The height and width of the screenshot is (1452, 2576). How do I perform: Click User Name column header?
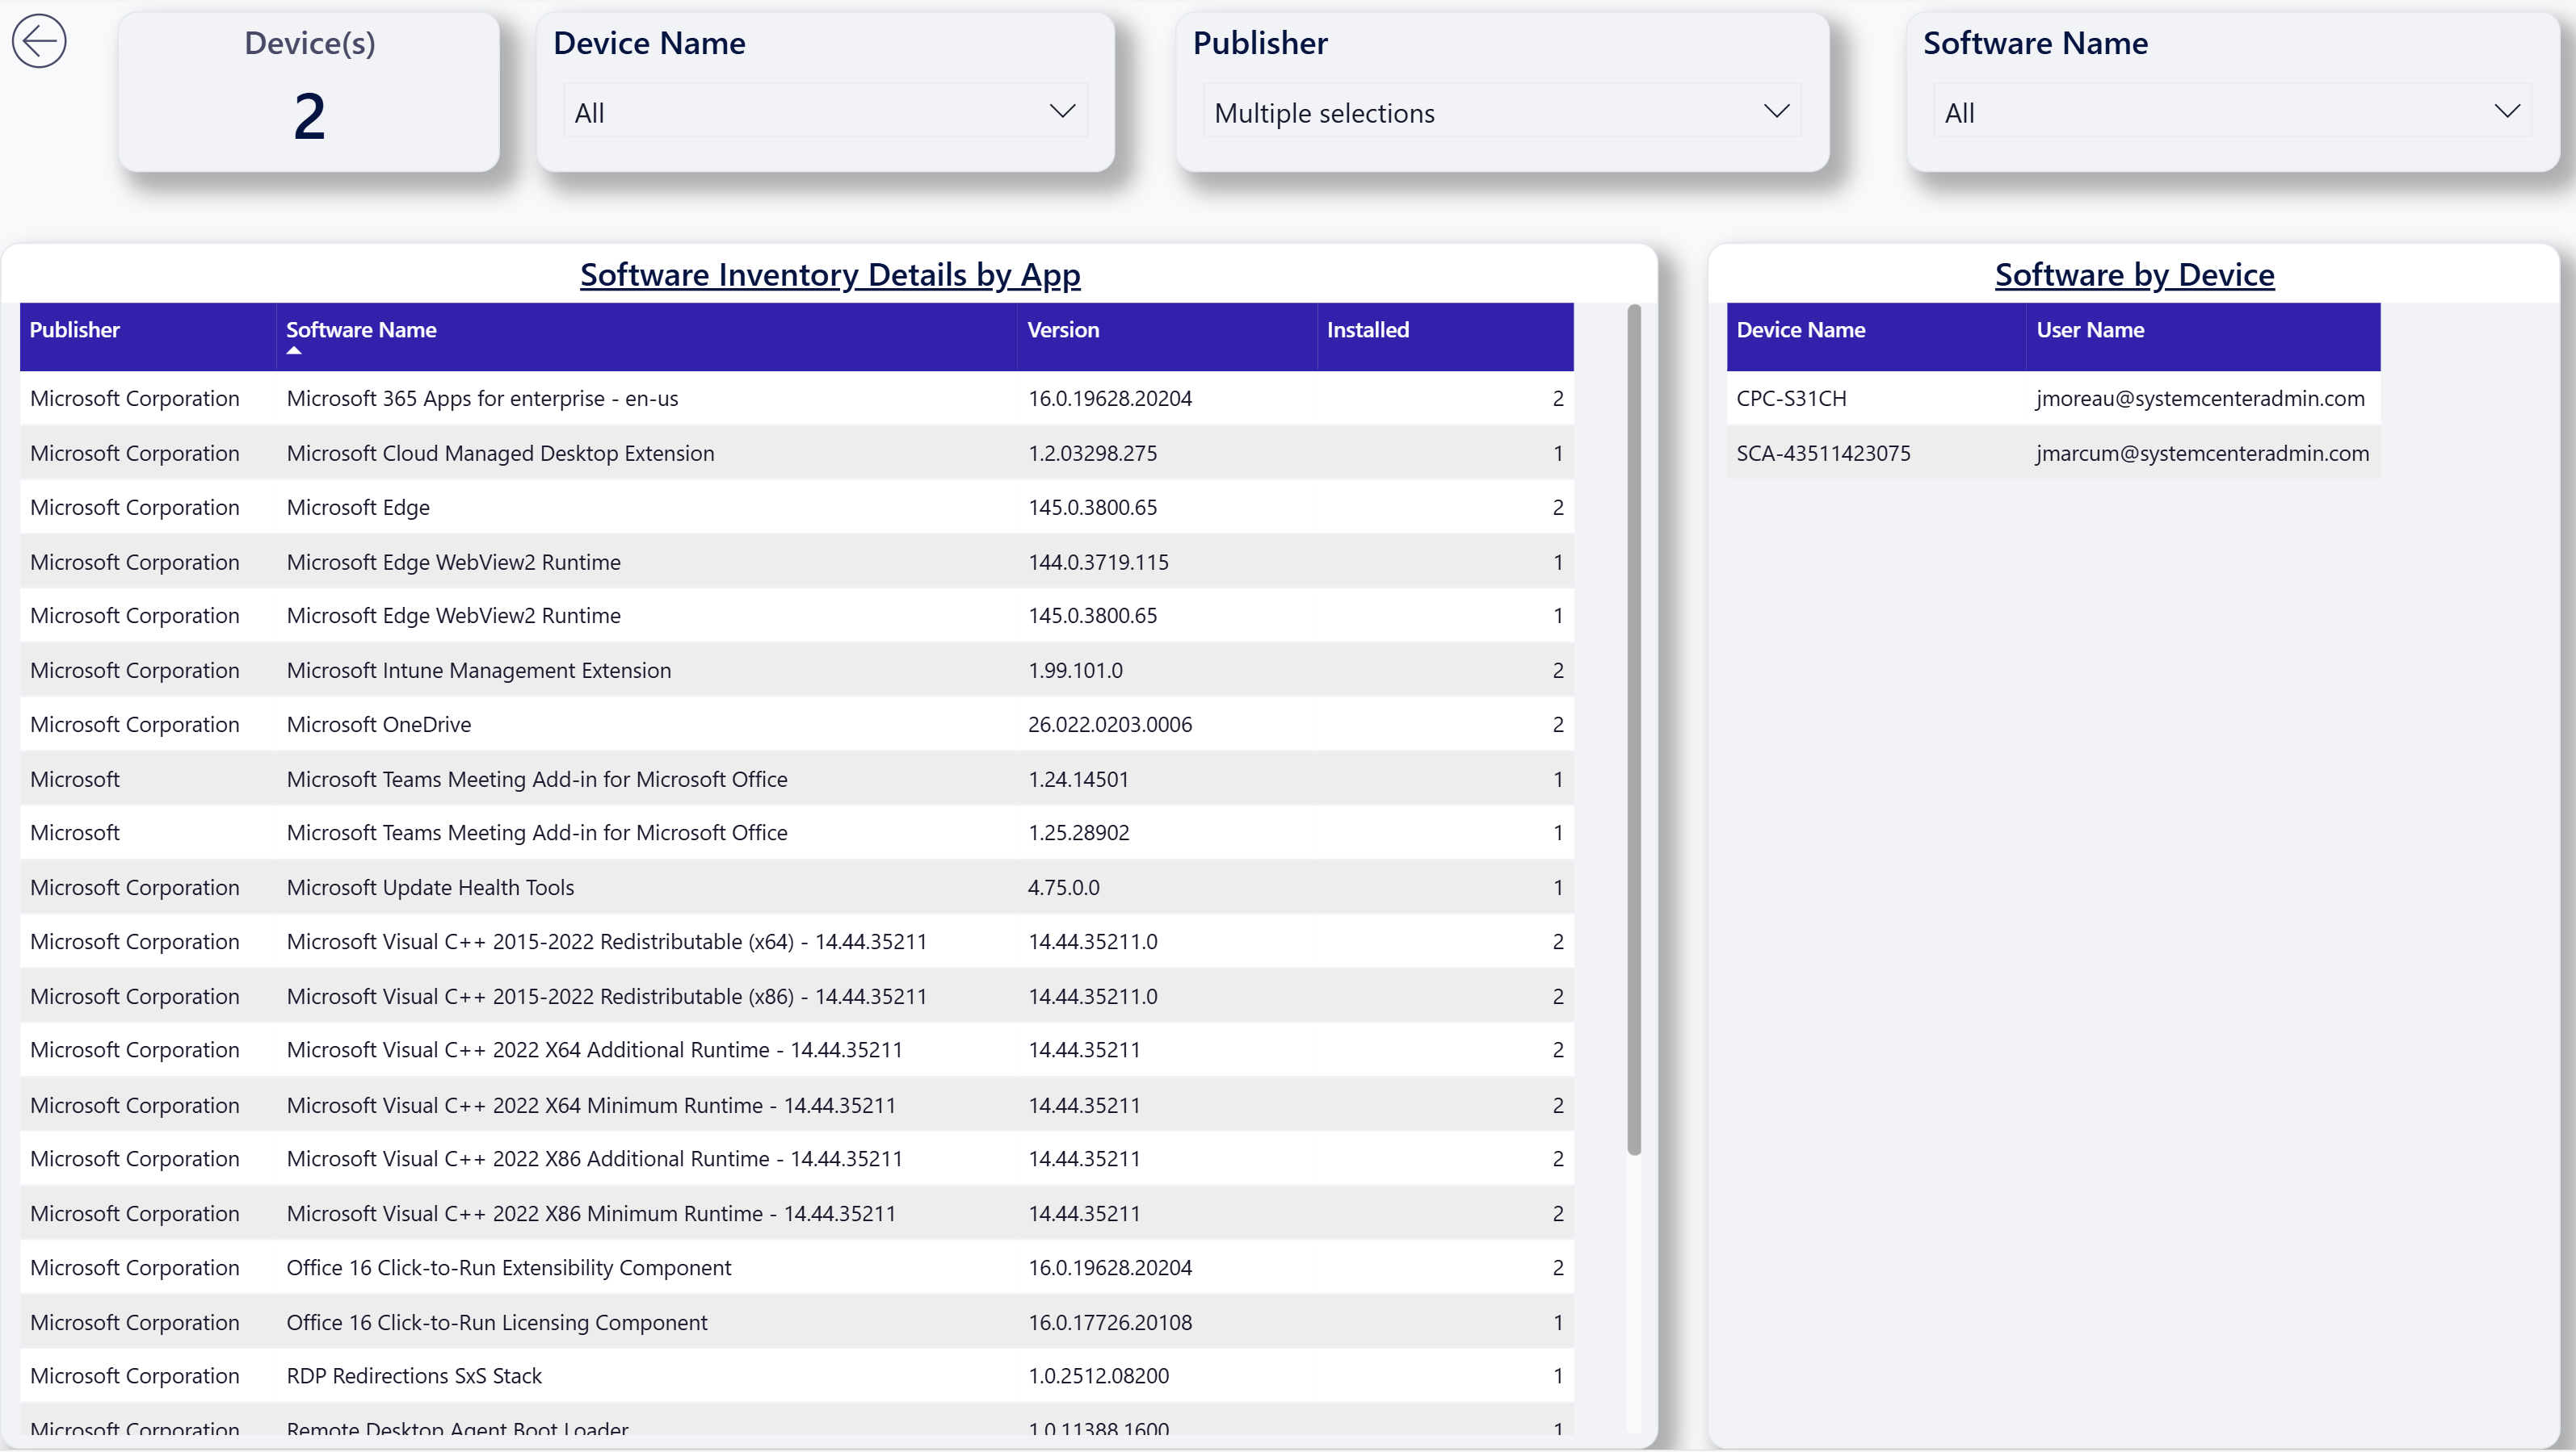(x=2090, y=330)
